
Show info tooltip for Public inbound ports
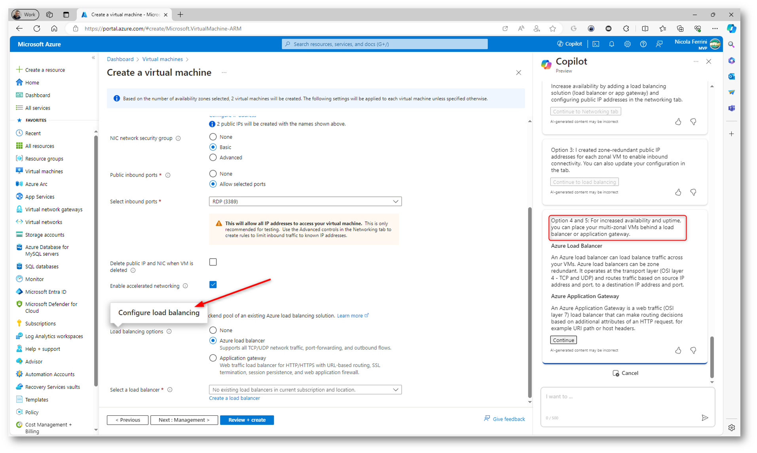168,175
